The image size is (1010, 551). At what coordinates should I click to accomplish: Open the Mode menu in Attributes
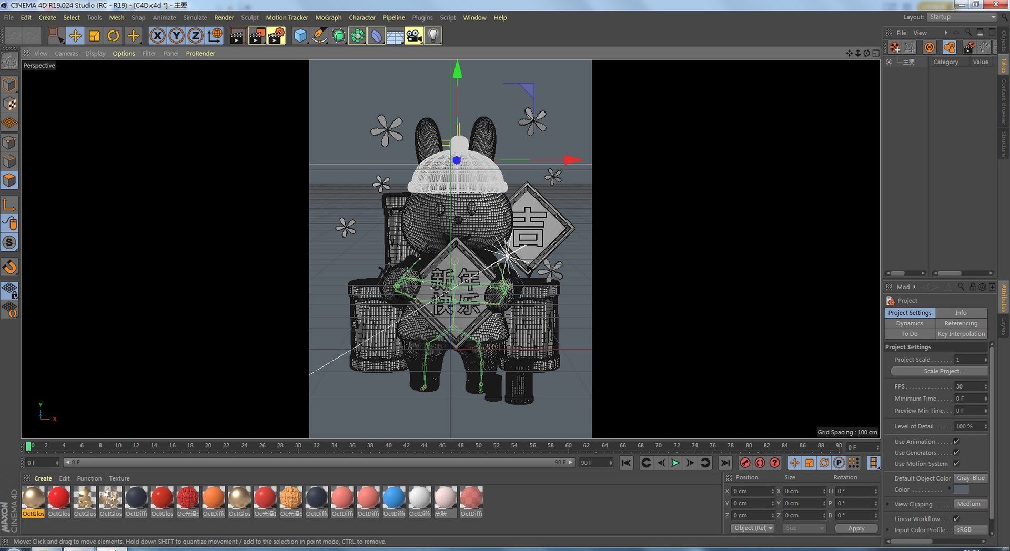903,287
